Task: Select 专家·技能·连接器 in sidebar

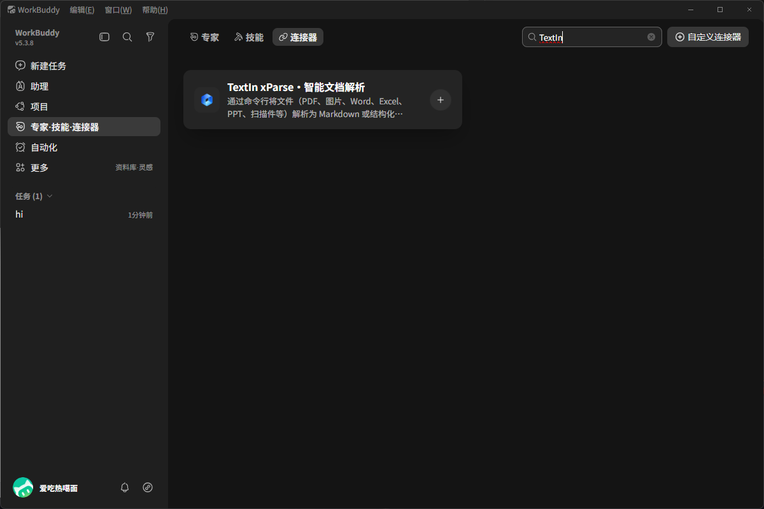Action: point(84,127)
